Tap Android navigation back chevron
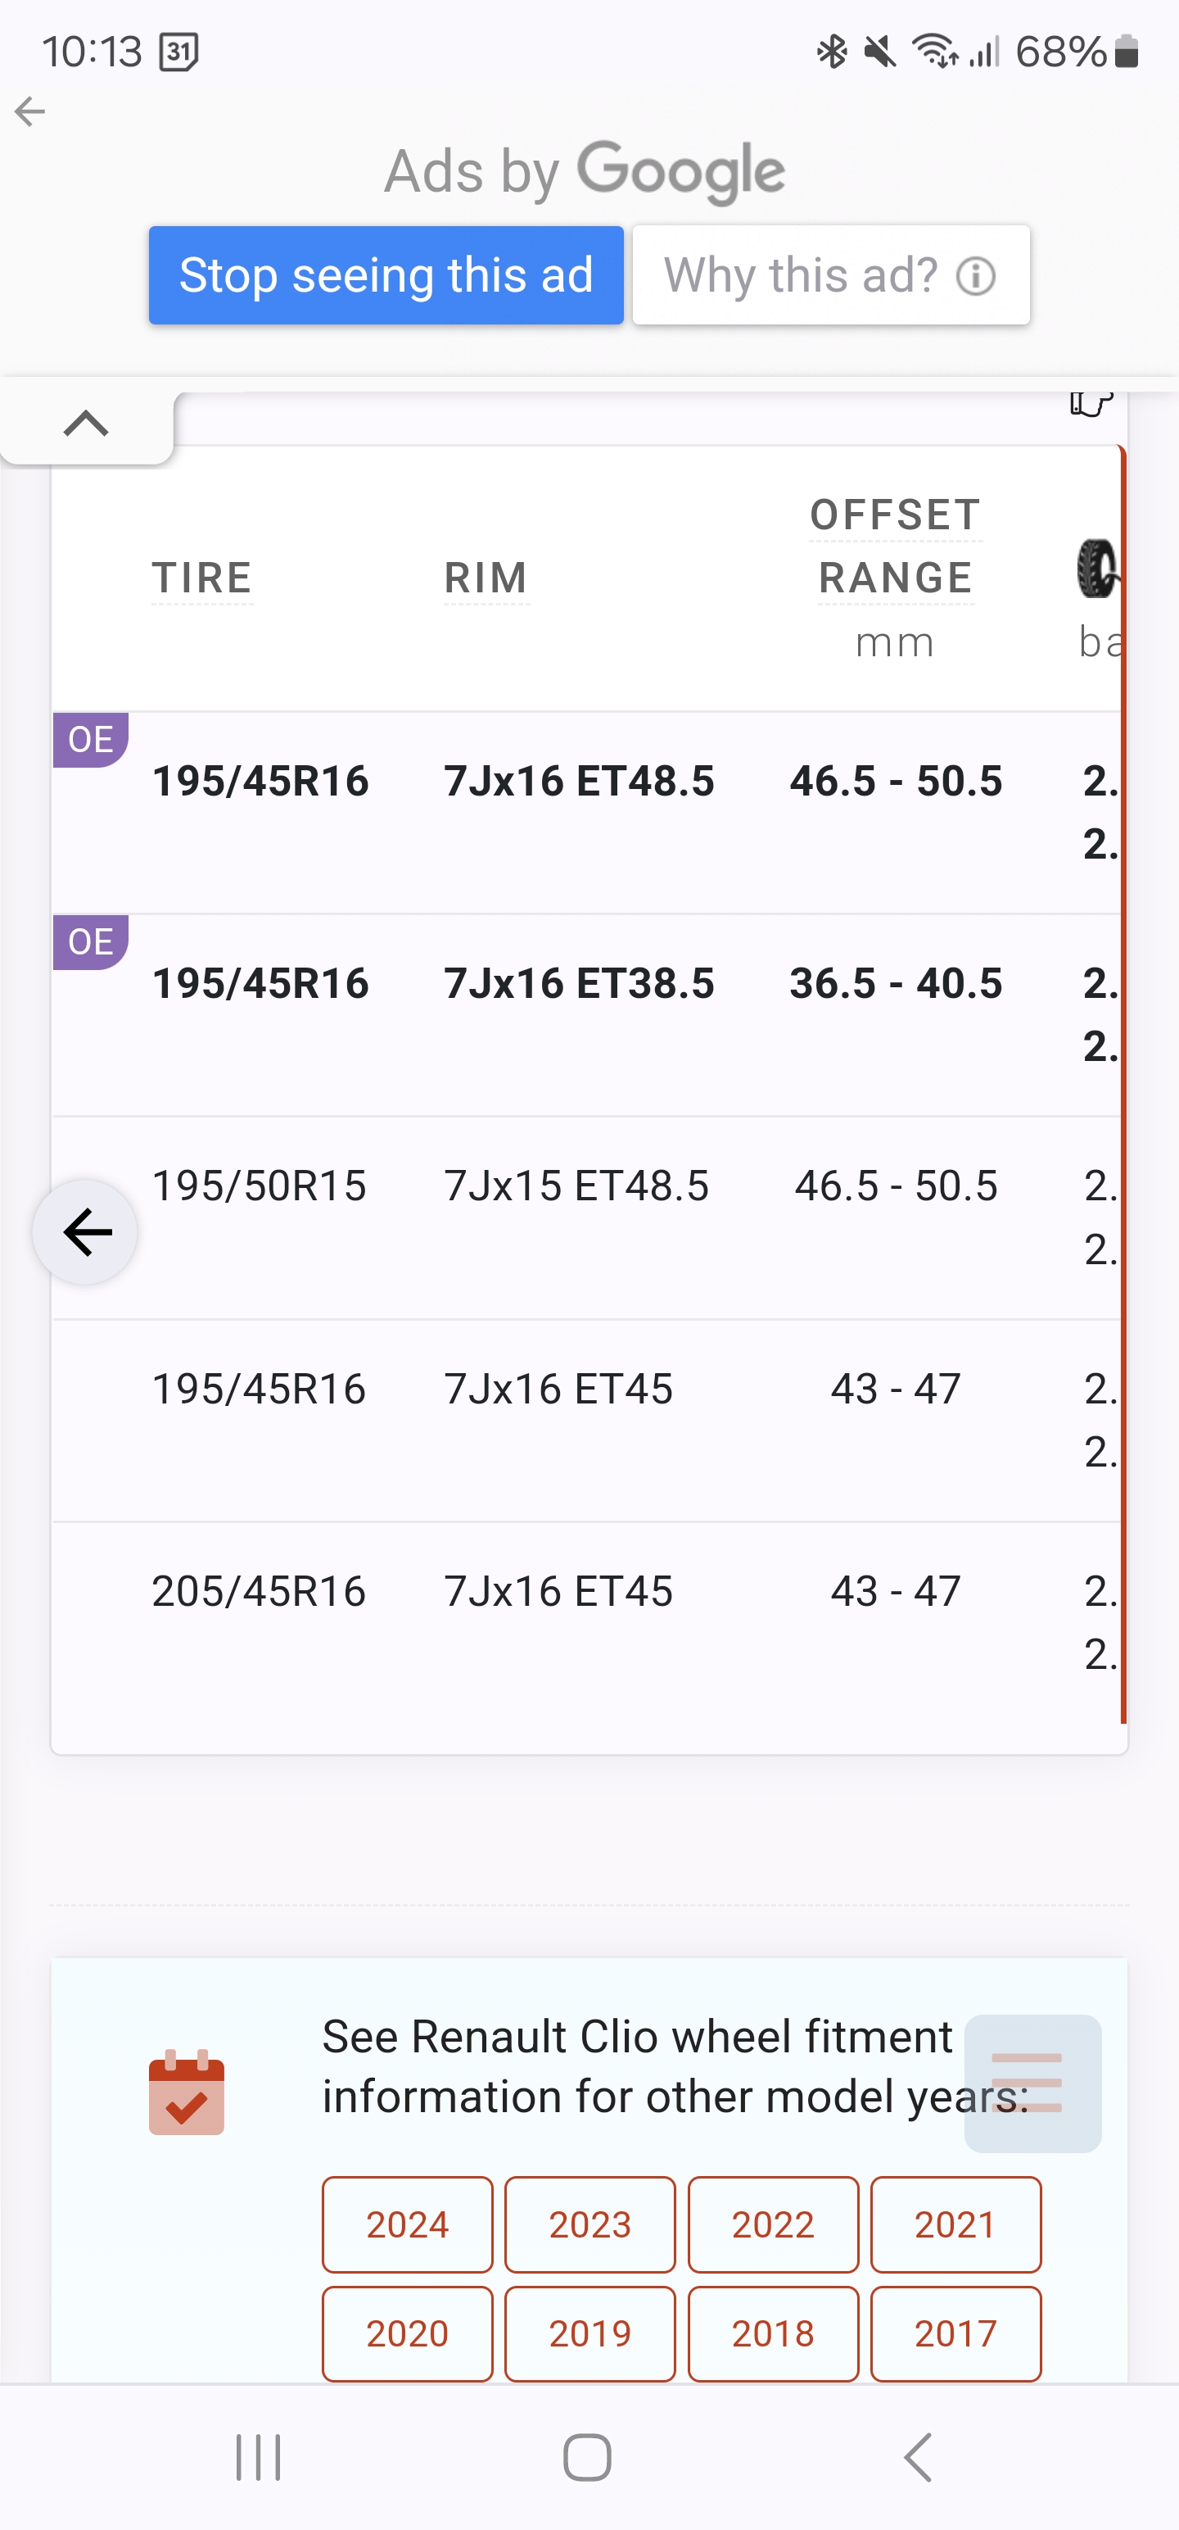Screen dimensions: 1179x2530 pos(918,2457)
